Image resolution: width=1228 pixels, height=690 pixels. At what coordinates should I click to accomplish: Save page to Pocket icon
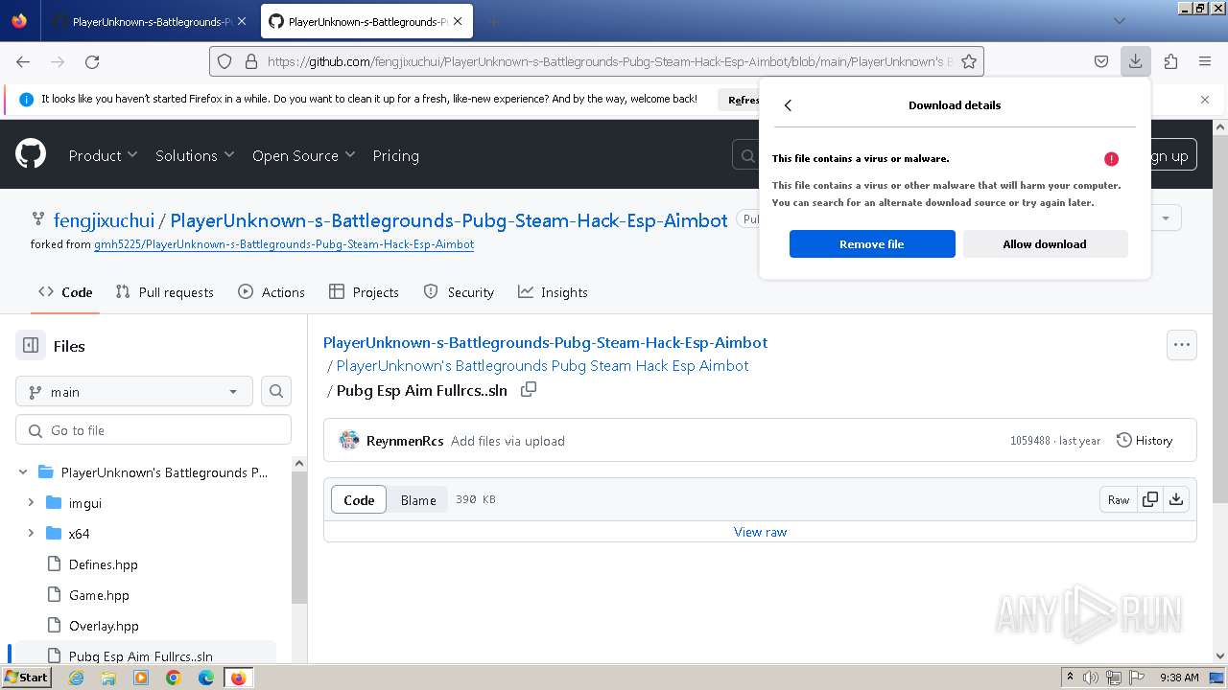pos(1101,61)
